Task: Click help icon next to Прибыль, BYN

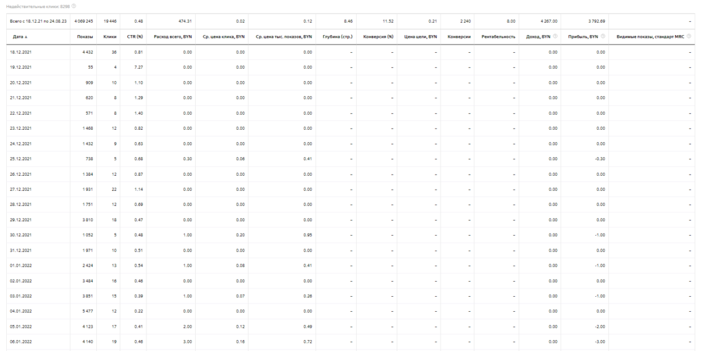Action: click(602, 36)
